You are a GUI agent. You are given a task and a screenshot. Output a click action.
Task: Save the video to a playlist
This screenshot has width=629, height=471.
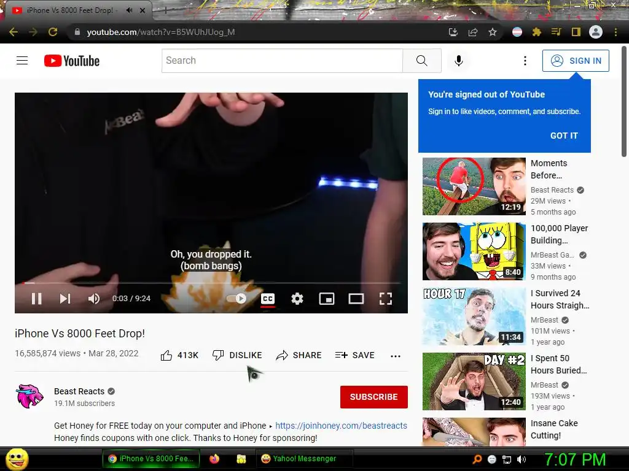click(x=354, y=355)
